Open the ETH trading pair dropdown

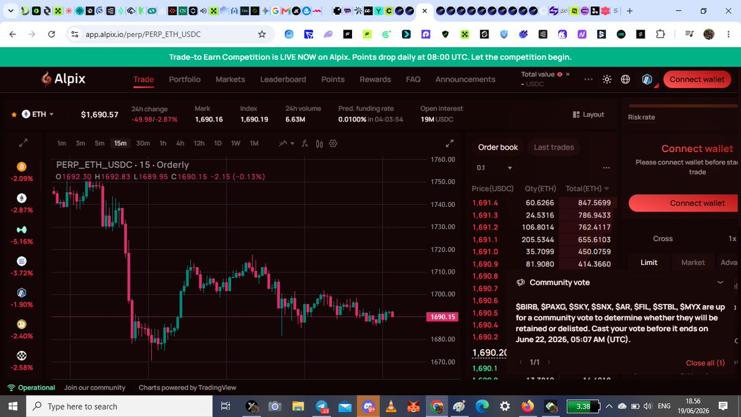(x=38, y=114)
